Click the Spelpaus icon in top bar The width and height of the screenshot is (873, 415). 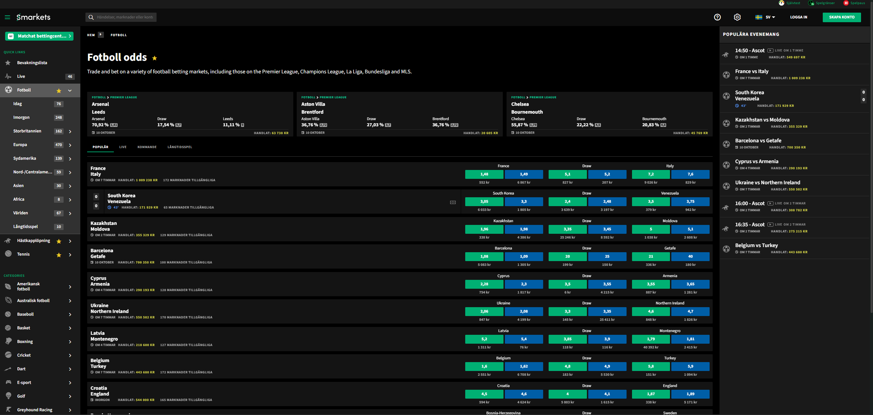(846, 3)
